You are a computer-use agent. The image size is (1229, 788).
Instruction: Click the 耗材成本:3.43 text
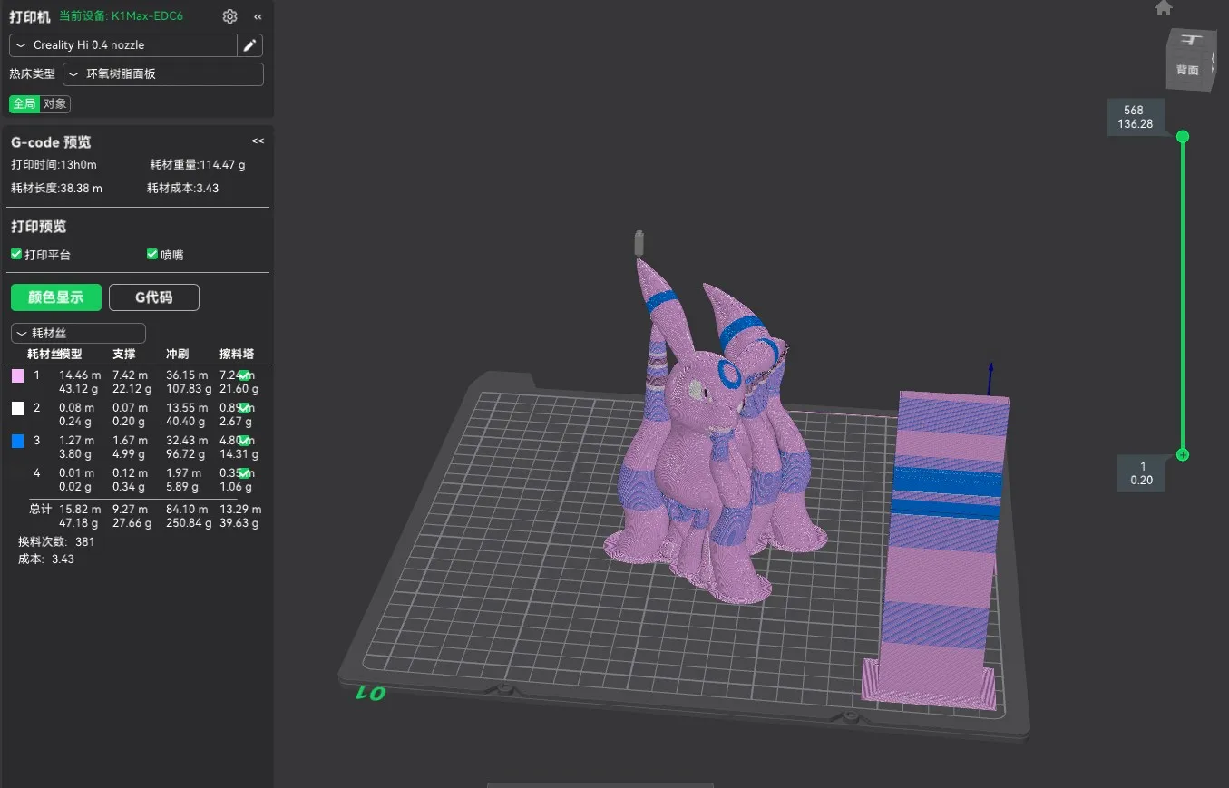(183, 189)
